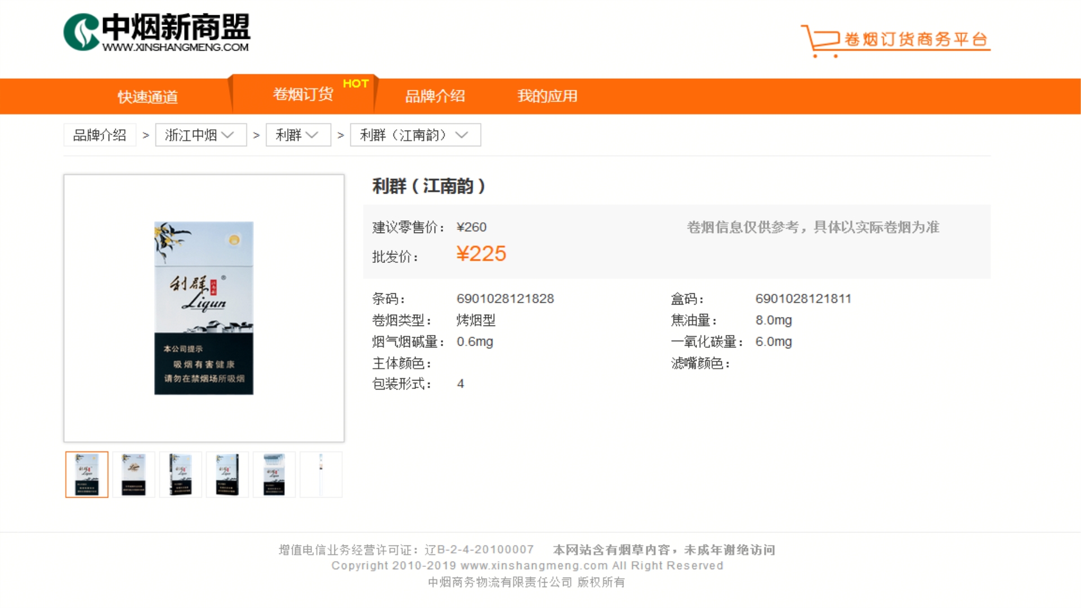Screen dimensions: 1081x608
Task: Select the fifth thumbnail showing the open pack
Action: [274, 475]
